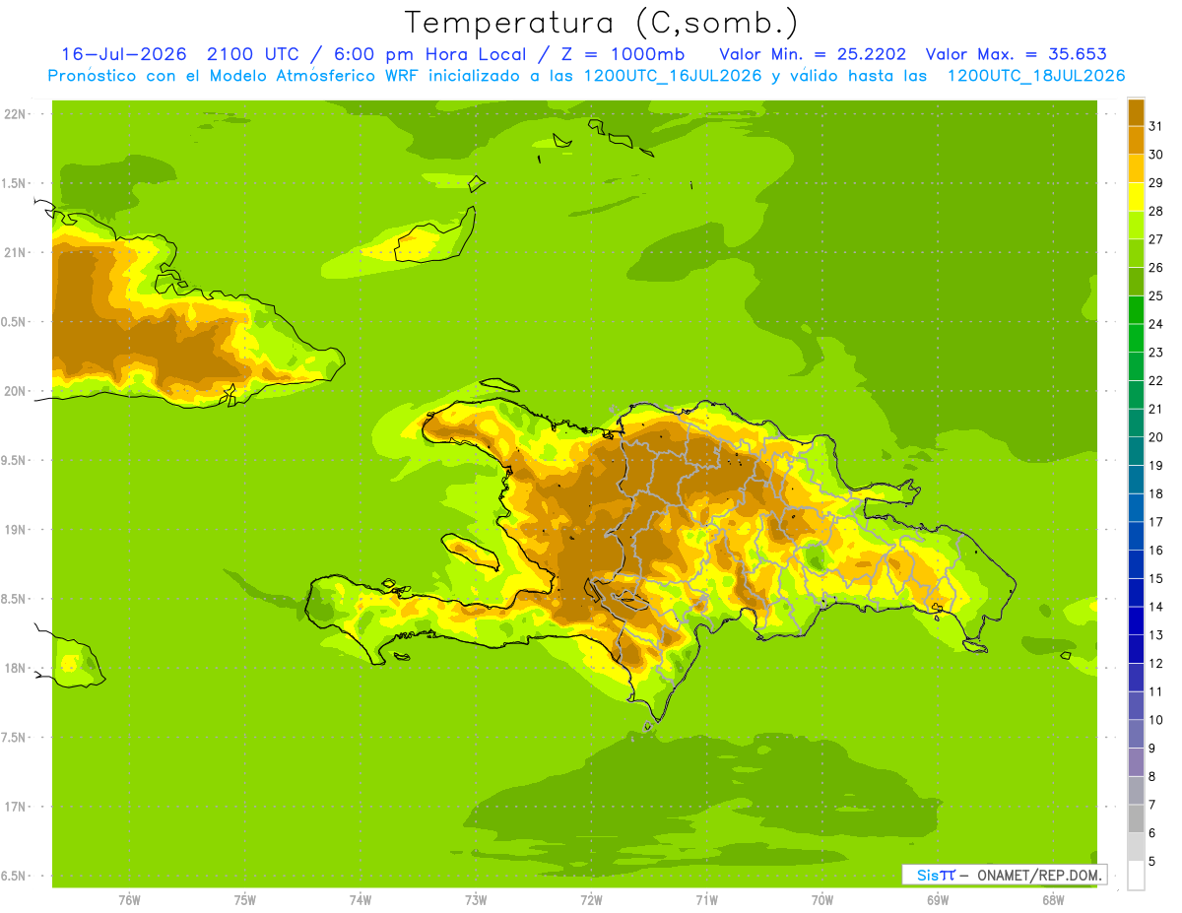1182x913 pixels.
Task: Click the colorbar label '27'
Action: point(1155,239)
